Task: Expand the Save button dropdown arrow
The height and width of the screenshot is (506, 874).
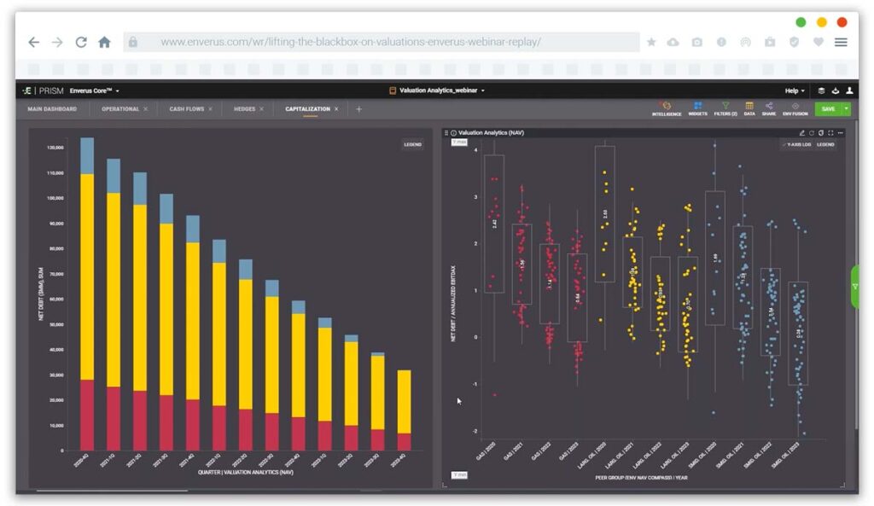Action: tap(846, 108)
